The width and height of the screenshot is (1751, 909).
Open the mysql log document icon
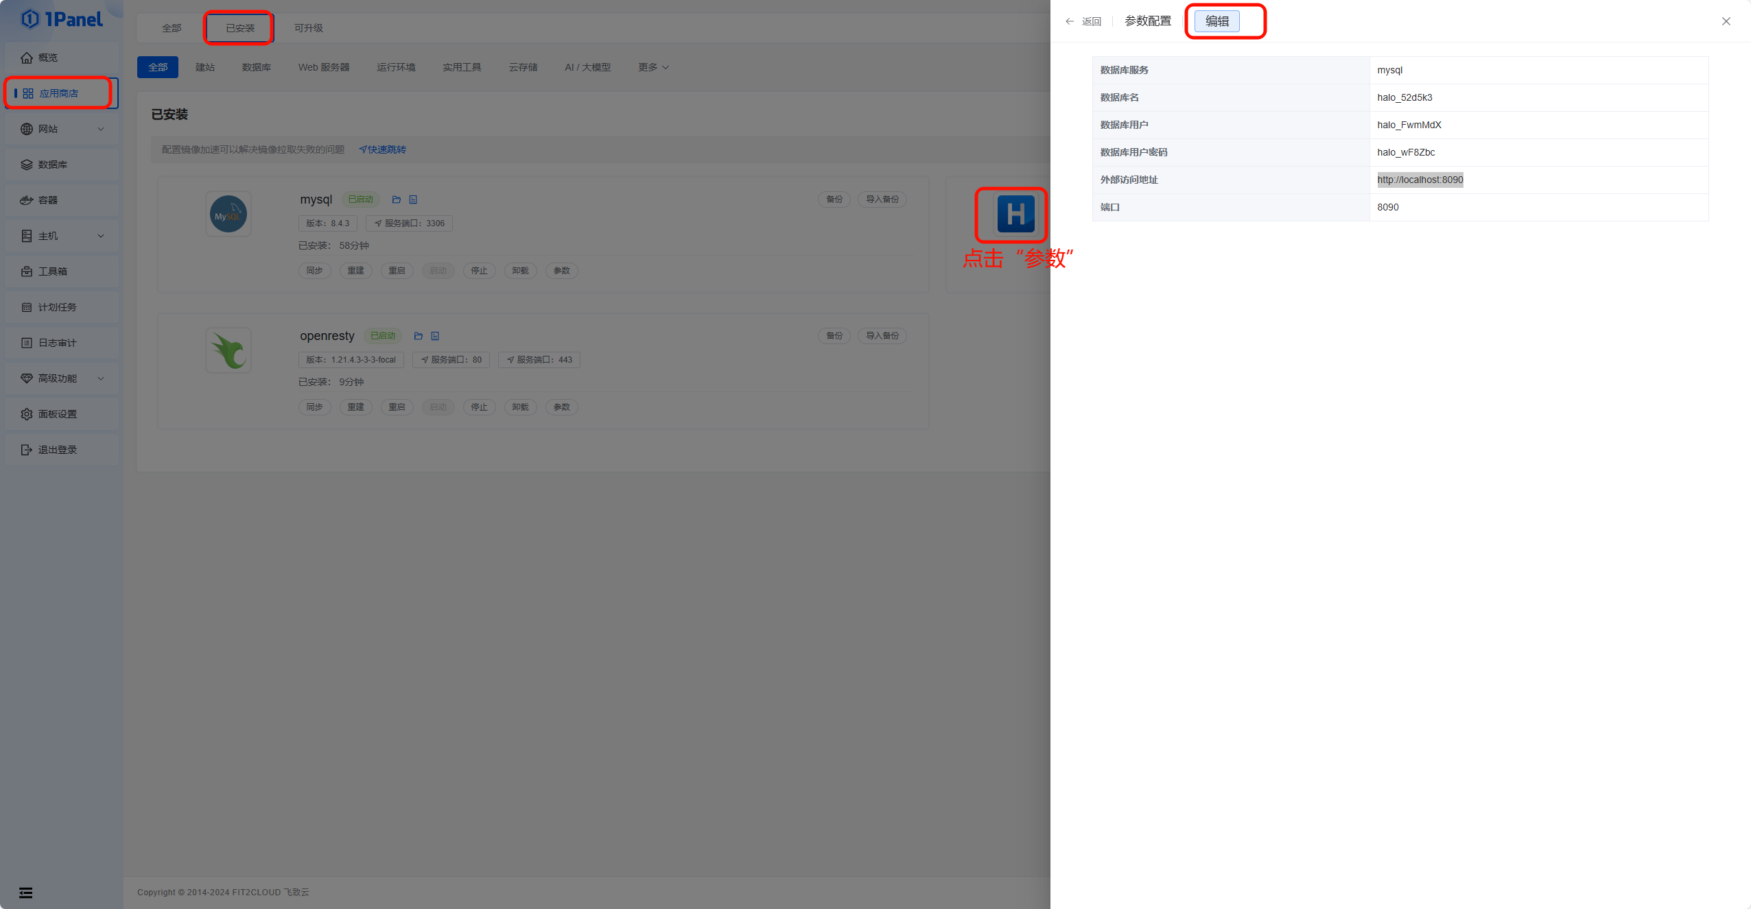point(413,199)
